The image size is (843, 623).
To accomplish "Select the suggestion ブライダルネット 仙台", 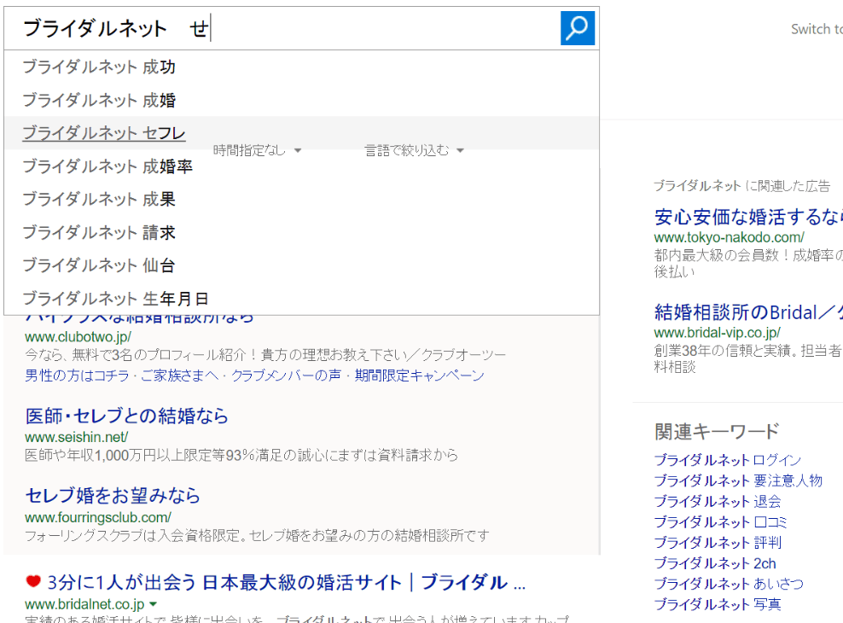I will coord(99,265).
